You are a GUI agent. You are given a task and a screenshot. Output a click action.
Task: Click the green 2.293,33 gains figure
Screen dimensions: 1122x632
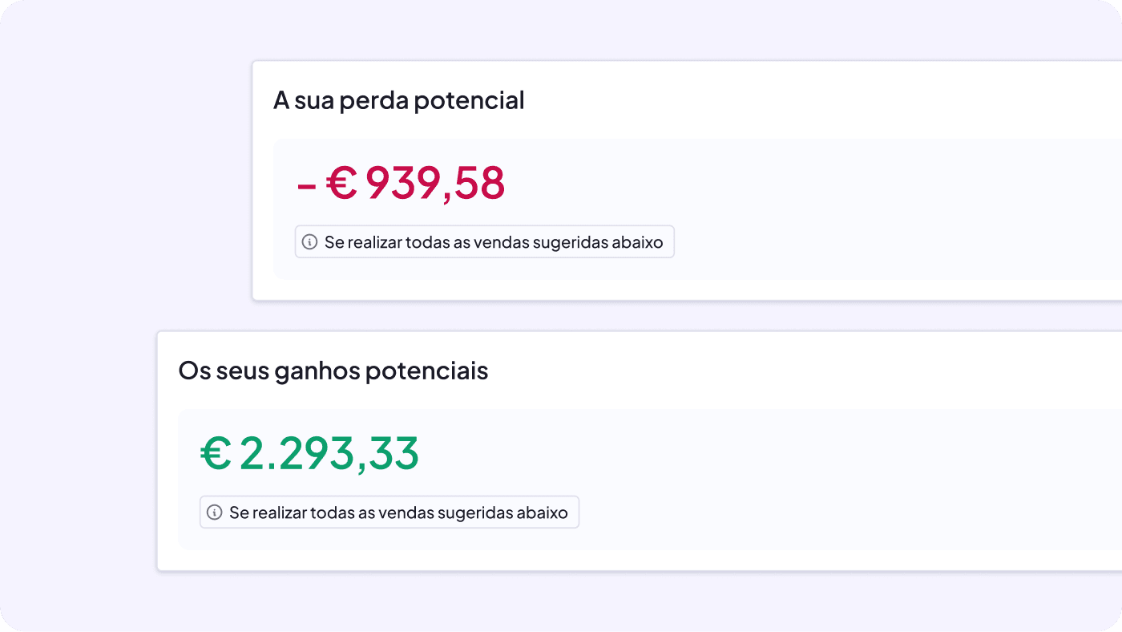[x=329, y=454]
